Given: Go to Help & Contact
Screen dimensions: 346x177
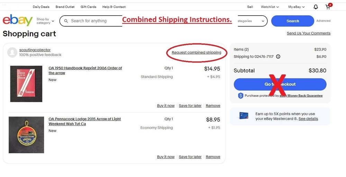Looking at the screenshot, I should [114, 7].
